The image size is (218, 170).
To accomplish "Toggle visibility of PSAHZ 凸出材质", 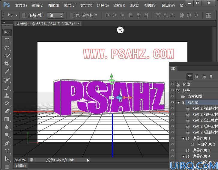I will pyautogui.click(x=172, y=120).
